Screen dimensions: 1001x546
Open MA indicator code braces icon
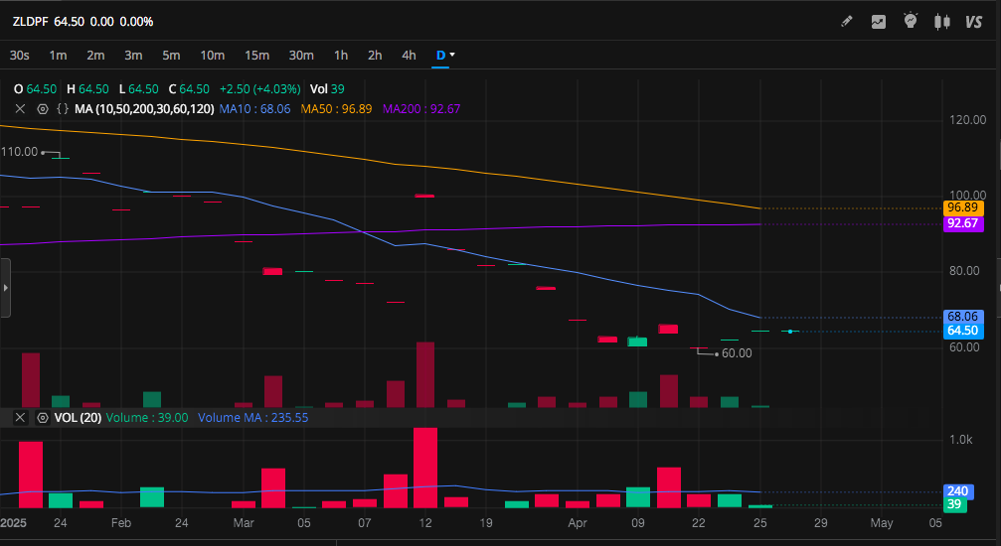[63, 109]
